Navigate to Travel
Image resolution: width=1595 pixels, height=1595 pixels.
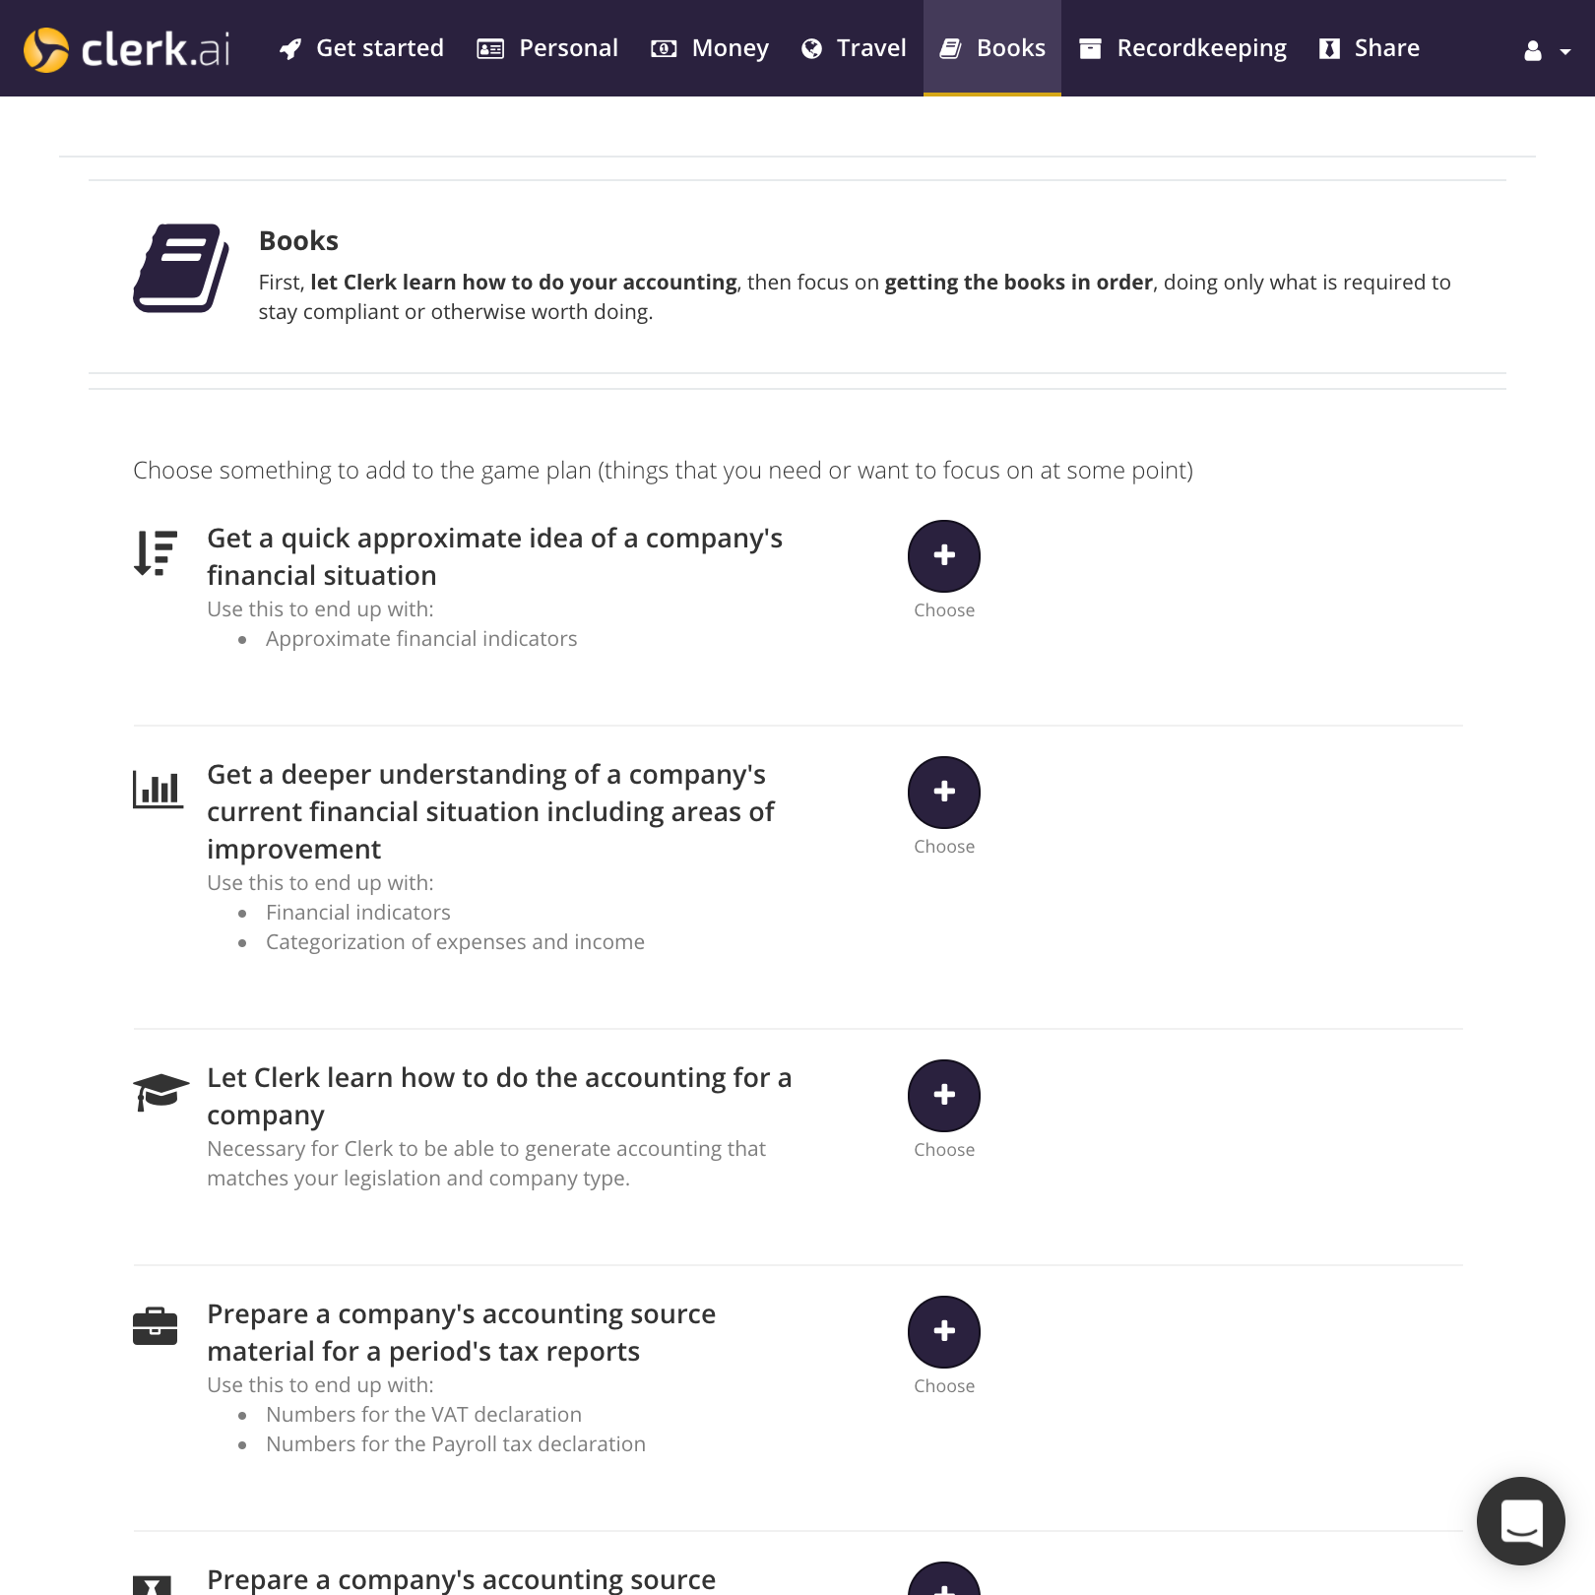click(x=854, y=48)
